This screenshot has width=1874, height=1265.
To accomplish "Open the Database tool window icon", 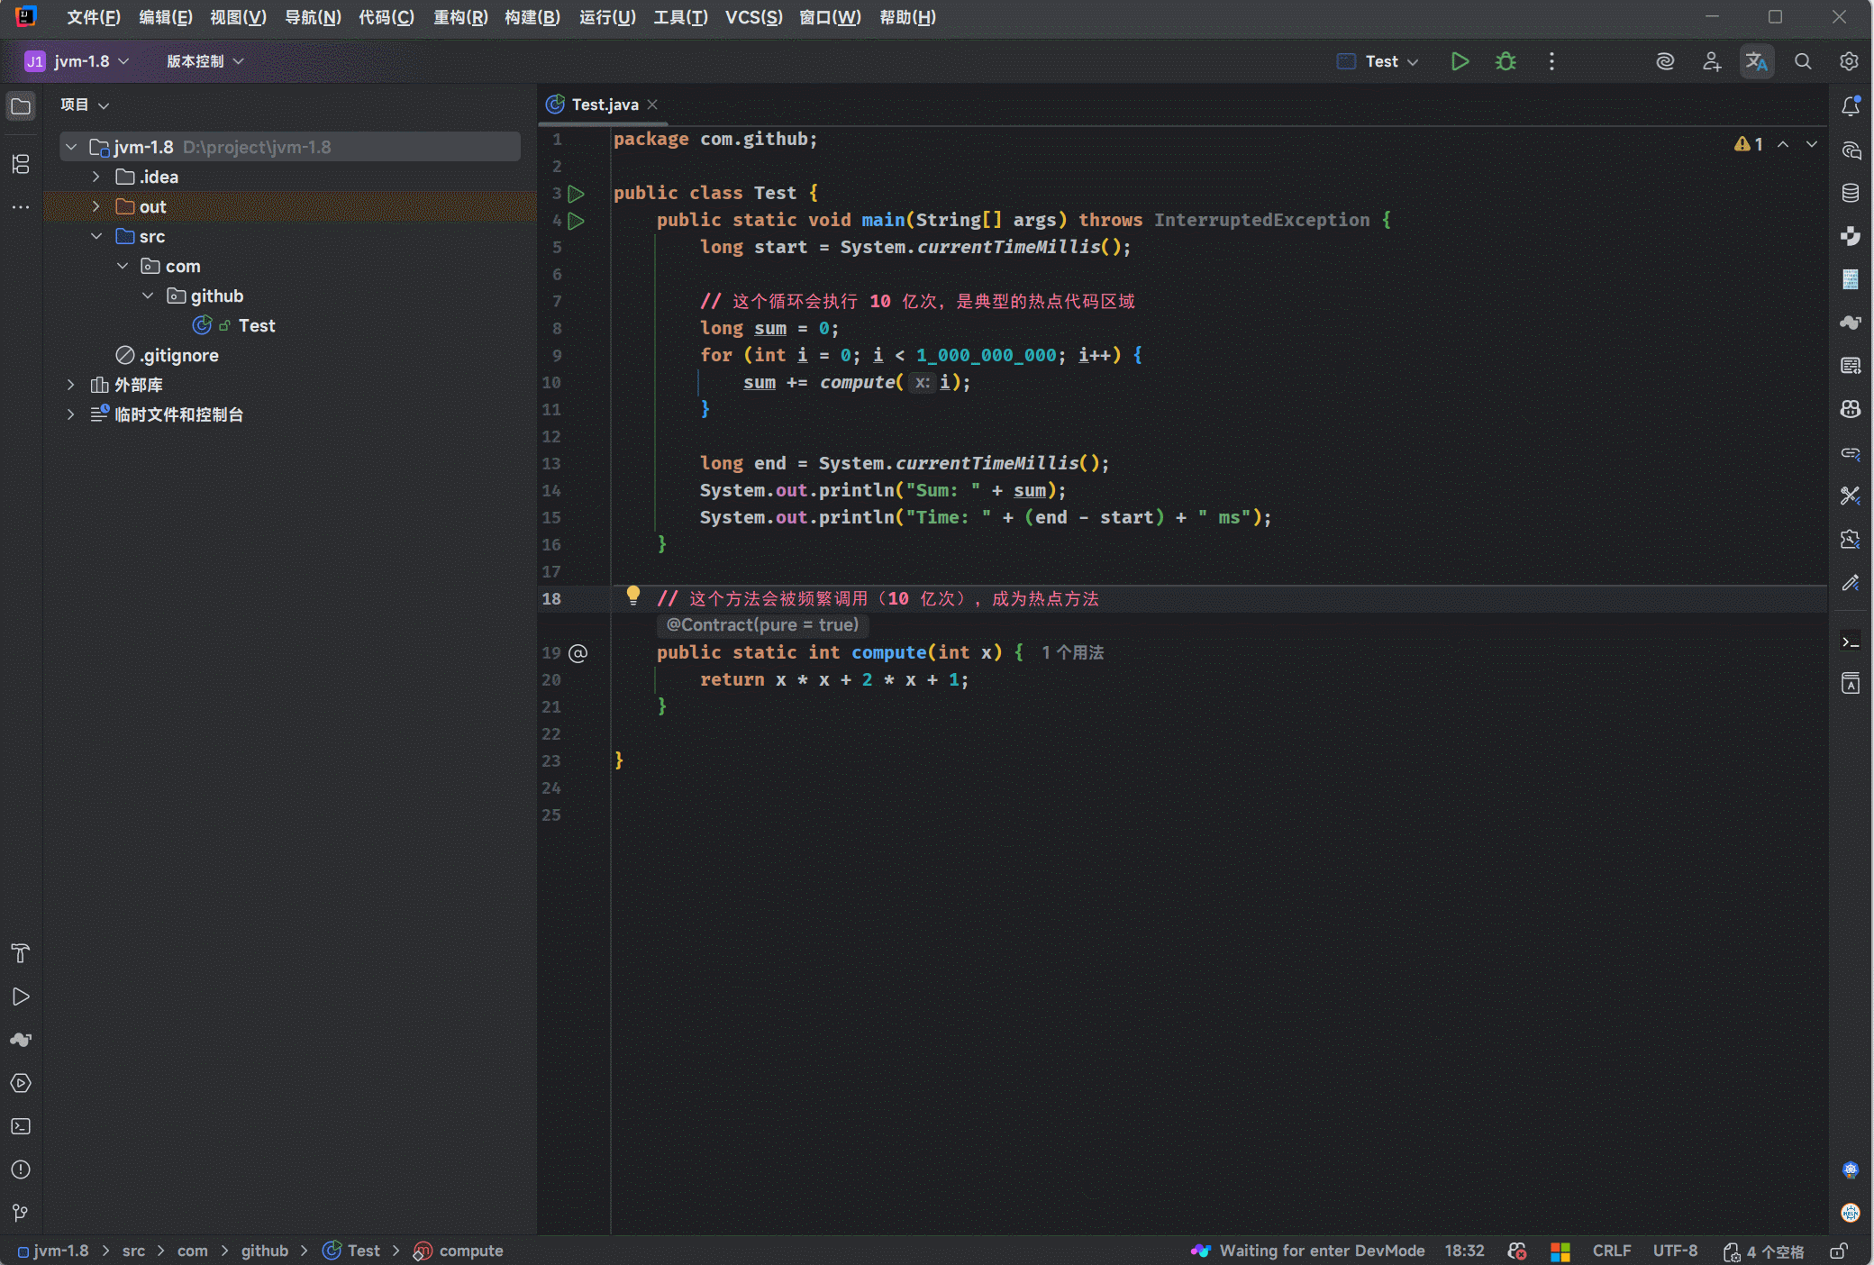I will click(x=1851, y=193).
